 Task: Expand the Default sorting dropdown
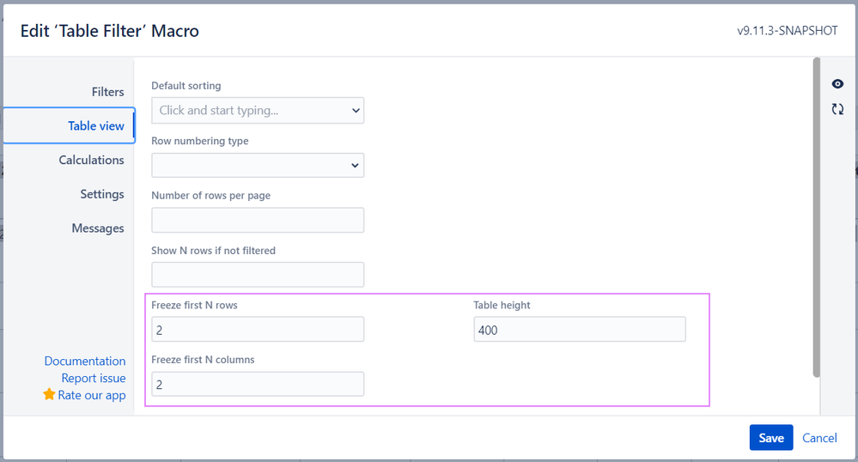[x=258, y=111]
